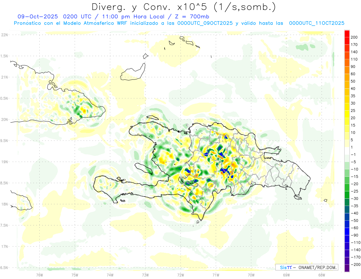The width and height of the screenshot is (361, 279).
Task: Click the dark purple swatch at scale bottom
Action: (347, 268)
